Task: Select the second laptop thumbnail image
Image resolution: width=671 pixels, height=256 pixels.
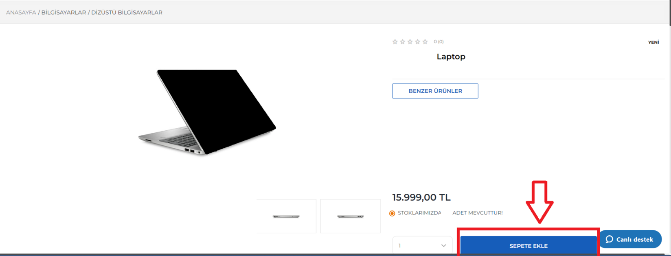Action: (x=350, y=216)
